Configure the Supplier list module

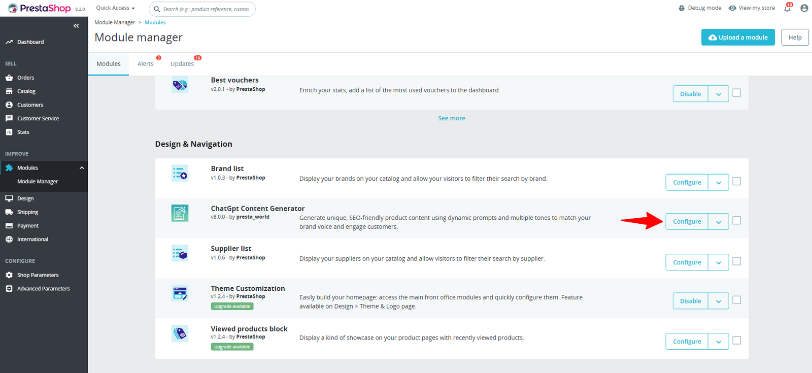687,262
